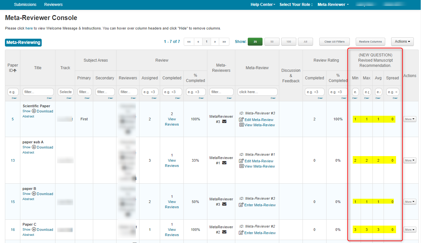Viewport: 421px width, 243px height.
Task: Click download icon for paper sub A
Action: 34,147
